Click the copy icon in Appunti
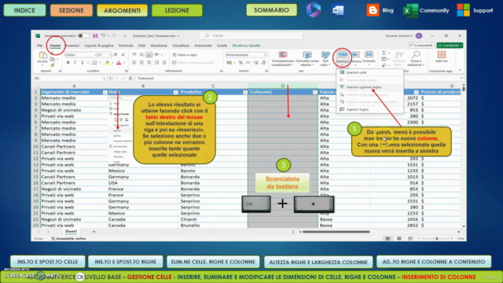The height and width of the screenshot is (283, 503). pos(52,60)
